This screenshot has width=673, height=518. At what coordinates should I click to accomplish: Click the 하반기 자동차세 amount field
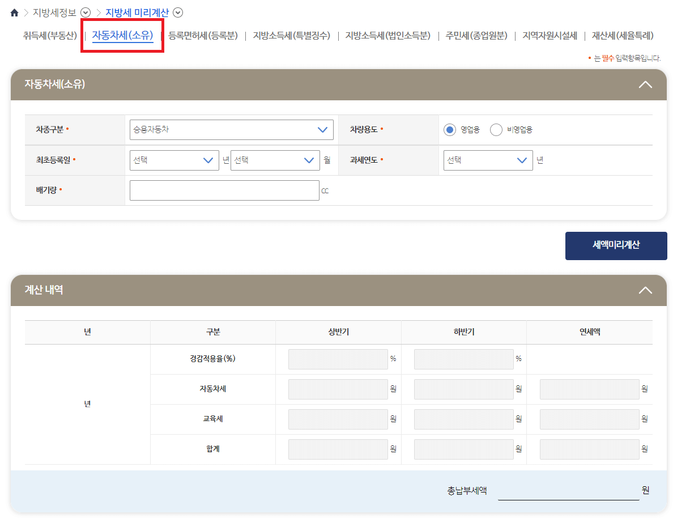[x=463, y=389]
